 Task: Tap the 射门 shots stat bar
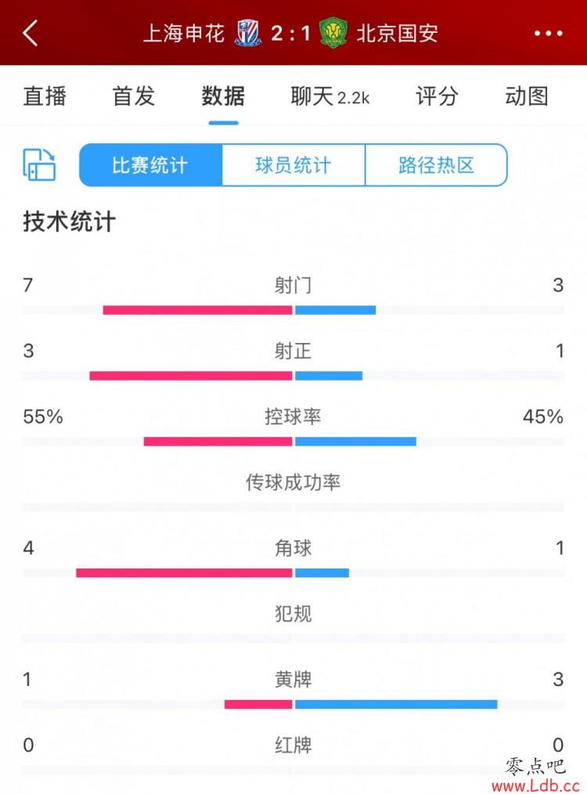(x=293, y=310)
